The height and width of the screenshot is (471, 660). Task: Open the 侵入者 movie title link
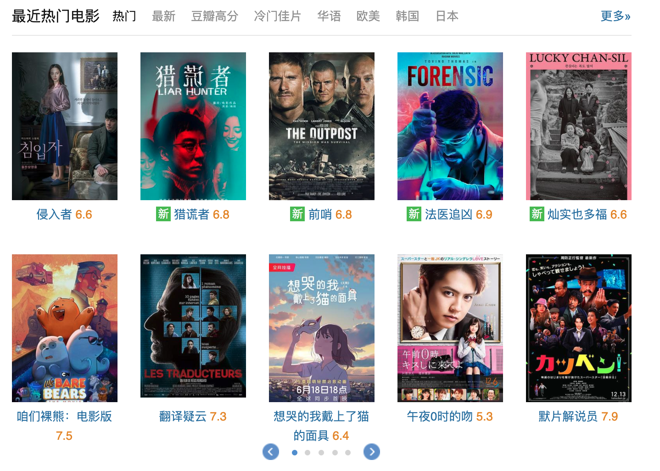[54, 214]
